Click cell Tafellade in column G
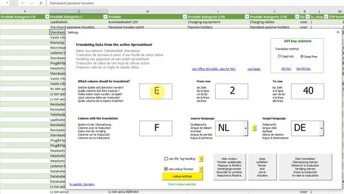 point(58,115)
